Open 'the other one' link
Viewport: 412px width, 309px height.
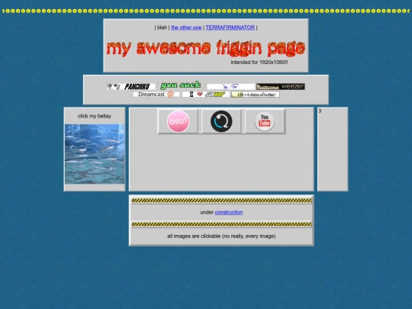click(186, 27)
